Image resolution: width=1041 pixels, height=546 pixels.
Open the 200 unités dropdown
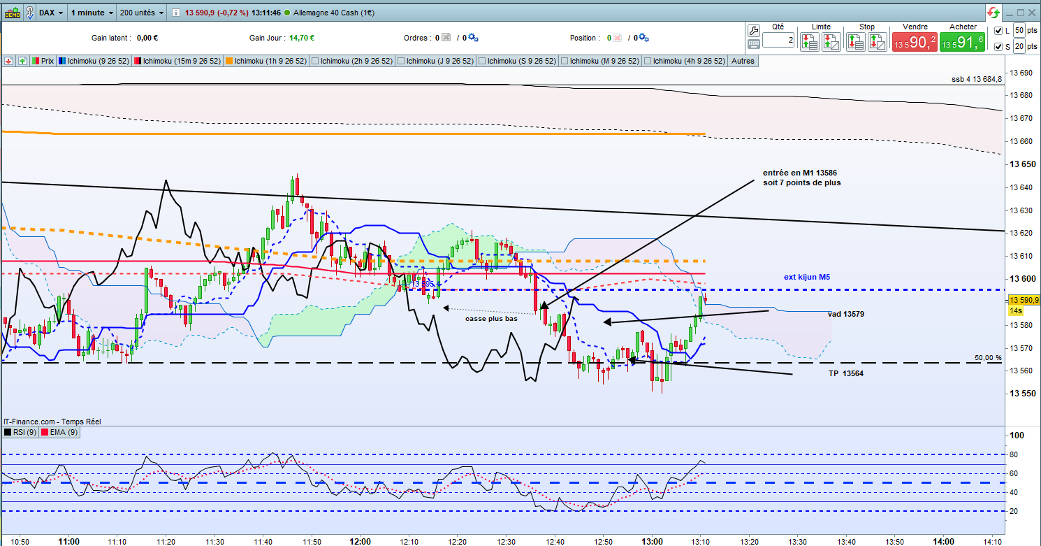142,13
